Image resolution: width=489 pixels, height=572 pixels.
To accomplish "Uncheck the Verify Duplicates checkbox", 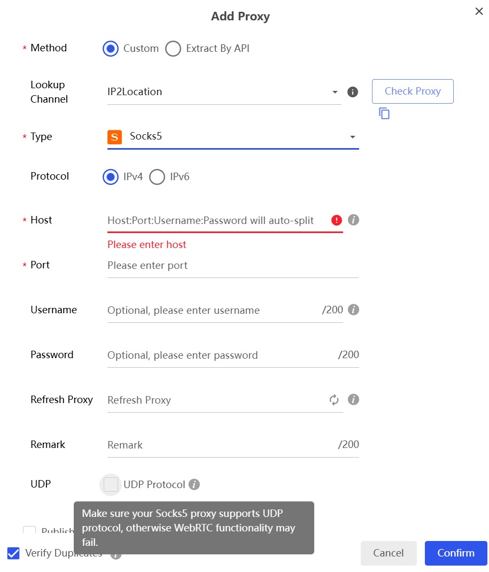I will tap(13, 553).
